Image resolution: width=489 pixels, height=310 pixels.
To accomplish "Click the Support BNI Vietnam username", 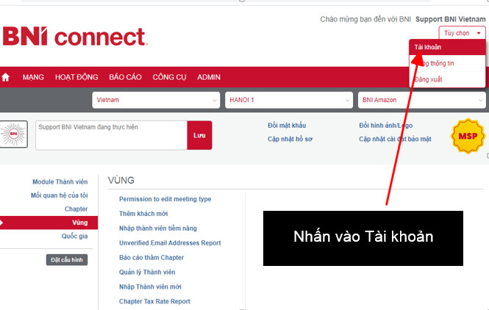I will coord(451,19).
